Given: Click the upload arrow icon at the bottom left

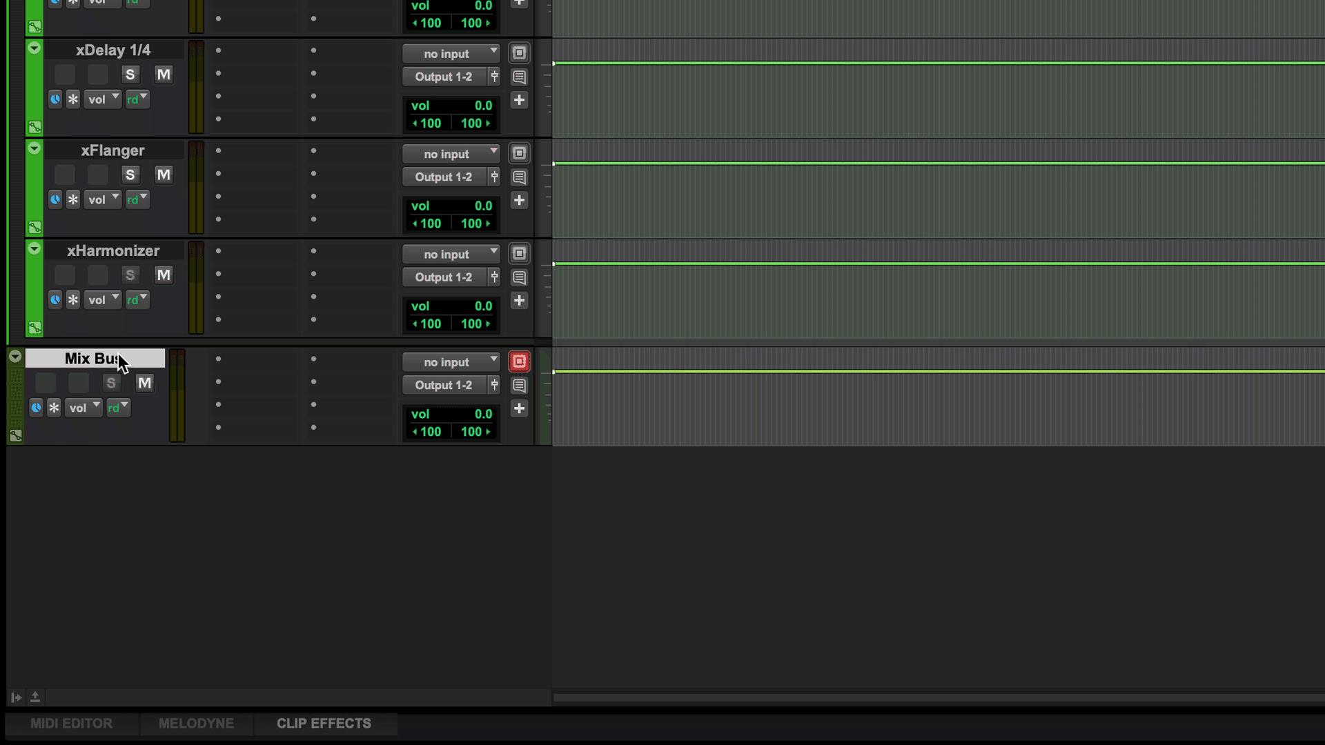Looking at the screenshot, I should click(35, 697).
